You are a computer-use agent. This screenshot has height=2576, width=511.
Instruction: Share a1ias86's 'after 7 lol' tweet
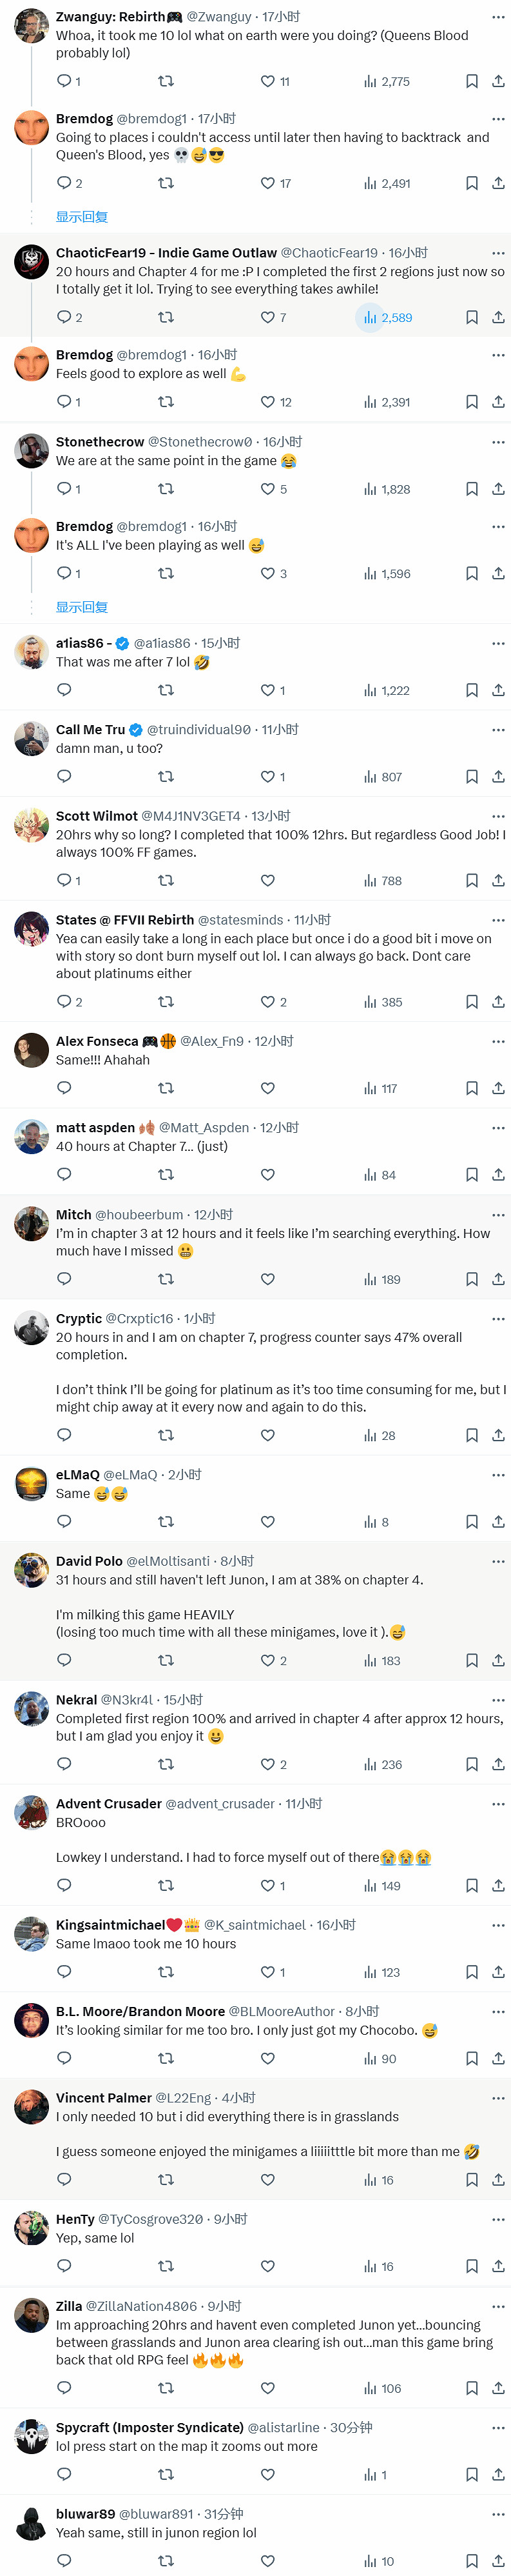[x=498, y=690]
